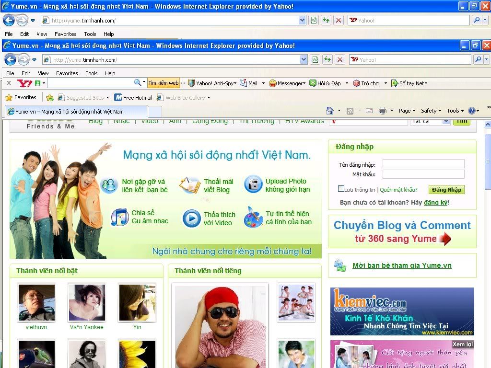
Task: Open Hỏi & Đáp from the Yahoo toolbar
Action: pyautogui.click(x=326, y=83)
